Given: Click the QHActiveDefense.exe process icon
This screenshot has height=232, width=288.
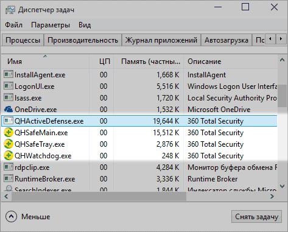Looking at the screenshot, I should click(9, 121).
